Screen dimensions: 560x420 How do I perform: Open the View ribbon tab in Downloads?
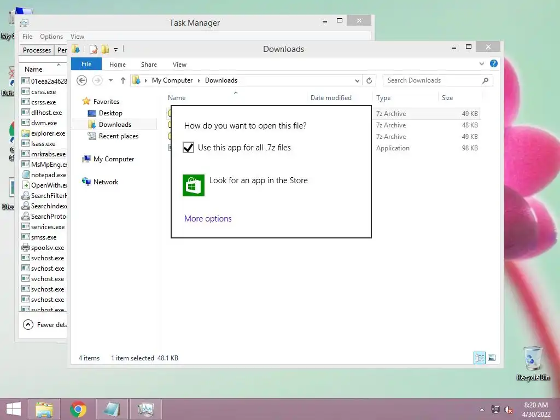coord(179,65)
